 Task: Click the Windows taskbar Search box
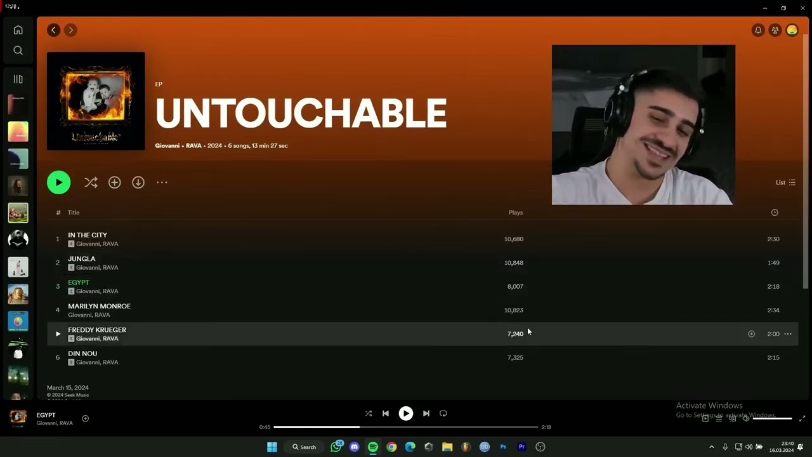tap(304, 447)
